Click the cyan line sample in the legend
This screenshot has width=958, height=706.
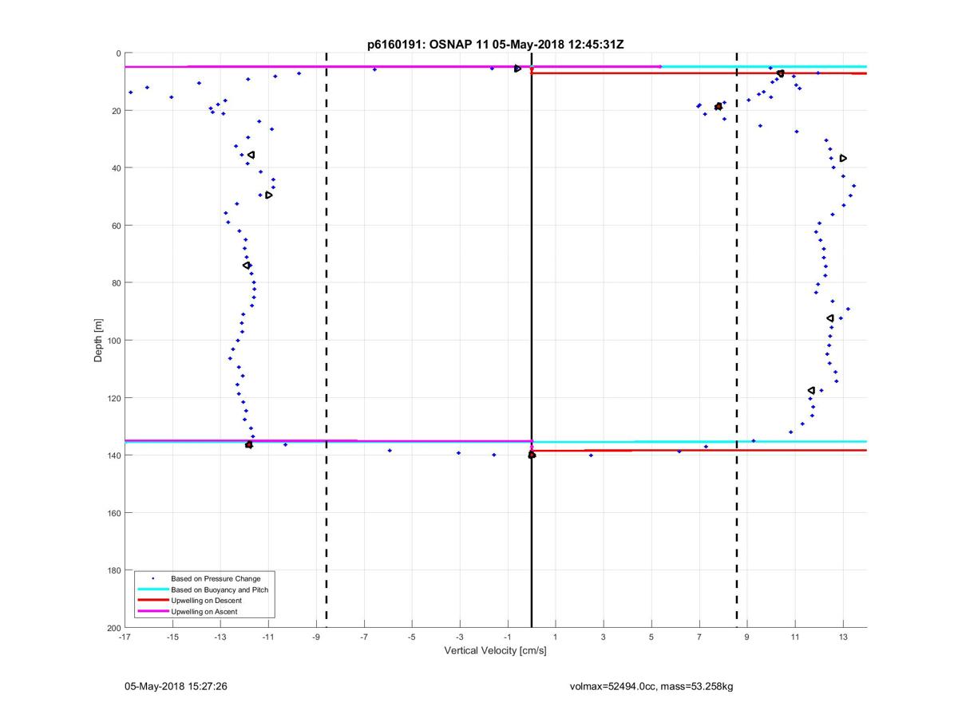[x=152, y=590]
